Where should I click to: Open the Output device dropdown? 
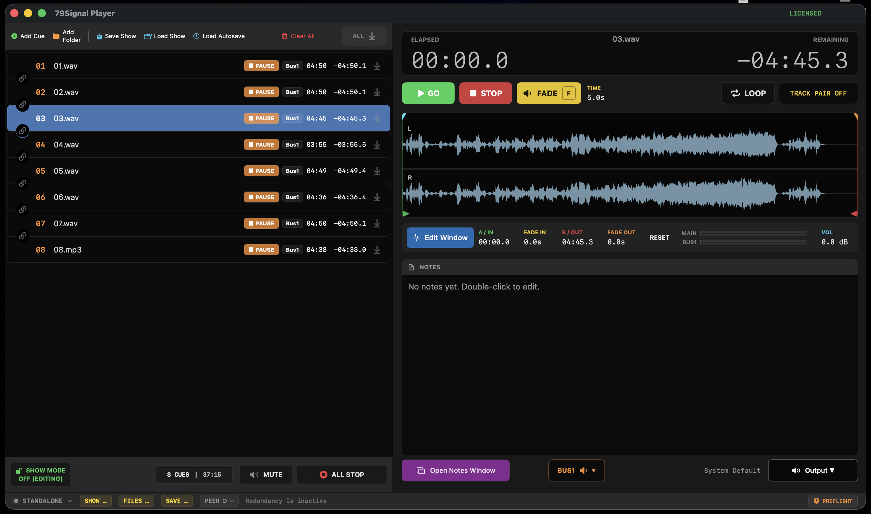(x=812, y=470)
